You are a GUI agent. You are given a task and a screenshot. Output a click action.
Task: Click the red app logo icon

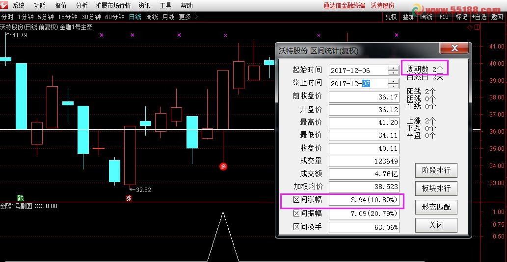(4, 5)
